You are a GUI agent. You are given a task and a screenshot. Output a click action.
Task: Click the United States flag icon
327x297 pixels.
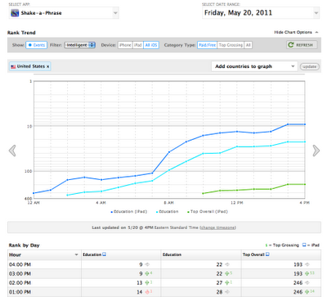point(13,66)
